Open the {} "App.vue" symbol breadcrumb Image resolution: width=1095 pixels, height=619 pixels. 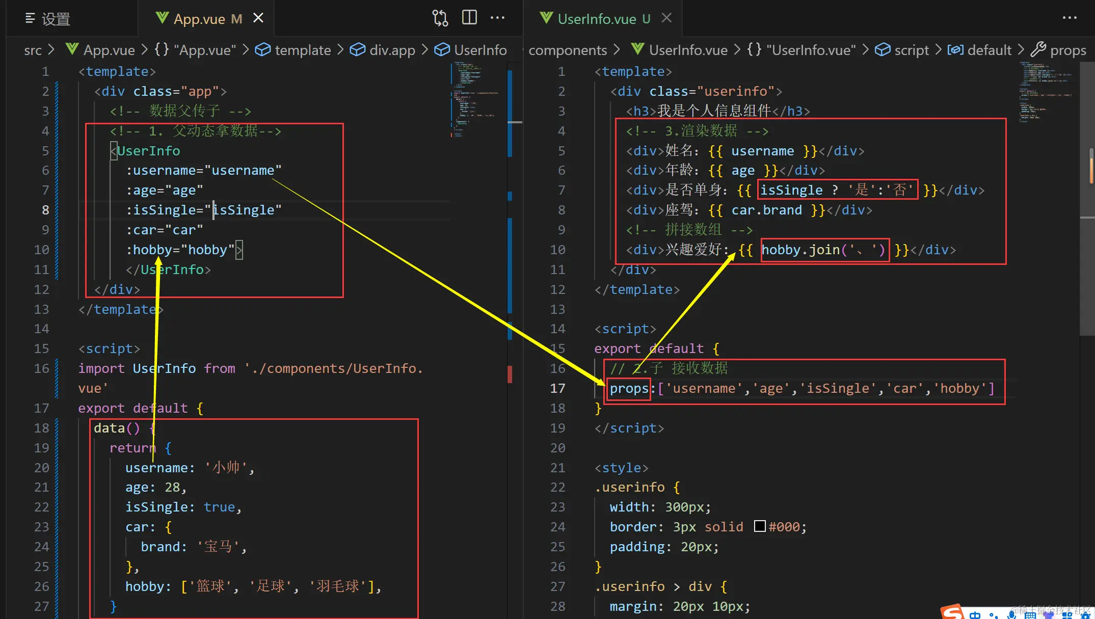[x=196, y=50]
